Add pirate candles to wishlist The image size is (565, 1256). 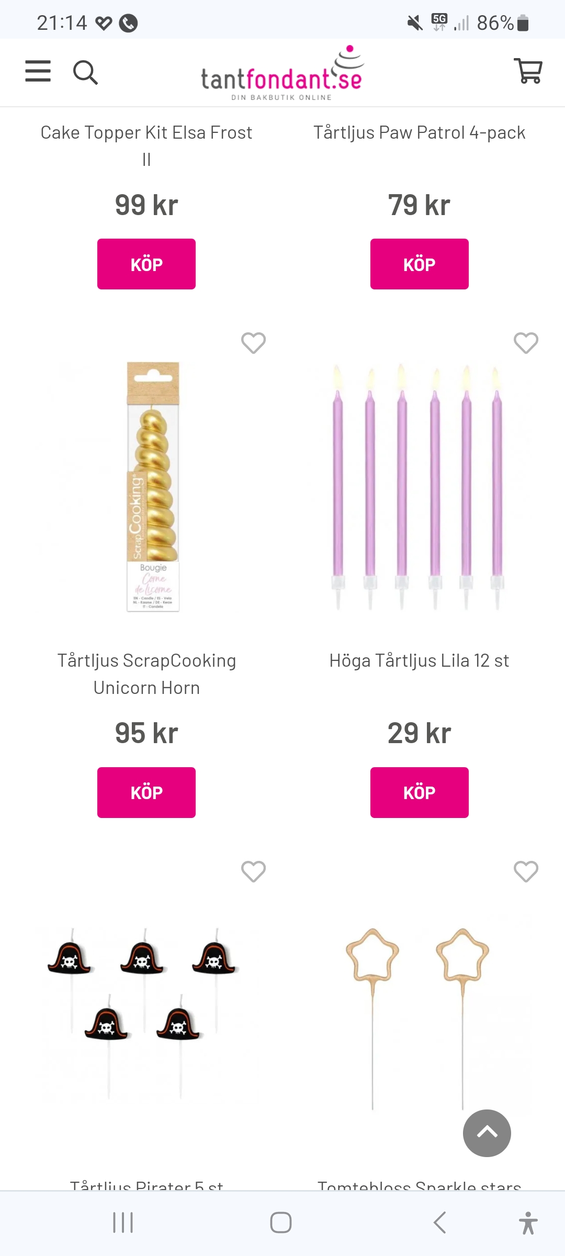coord(253,871)
